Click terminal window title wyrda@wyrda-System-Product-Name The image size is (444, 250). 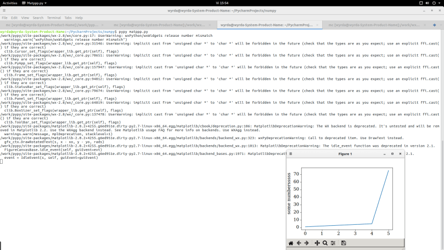tap(222, 10)
